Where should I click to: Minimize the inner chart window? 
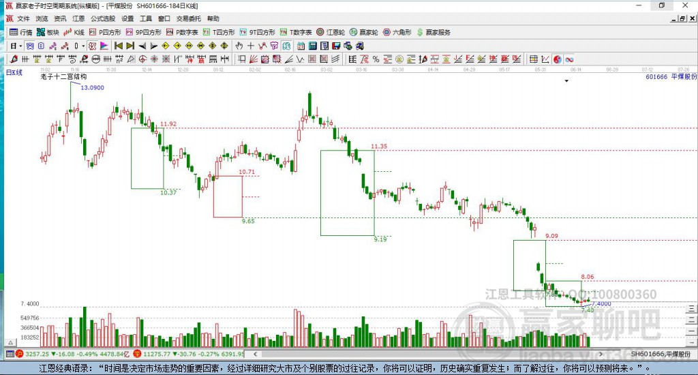pyautogui.click(x=674, y=18)
